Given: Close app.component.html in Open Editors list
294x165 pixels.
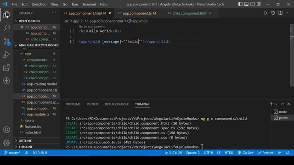Looking at the screenshot, I should coord(22,27).
